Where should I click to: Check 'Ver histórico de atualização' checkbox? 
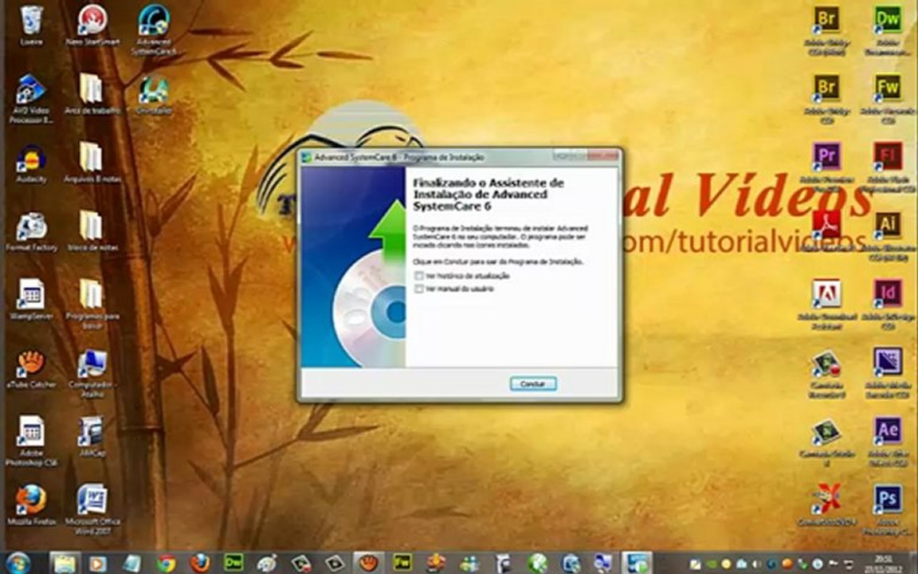tap(418, 275)
